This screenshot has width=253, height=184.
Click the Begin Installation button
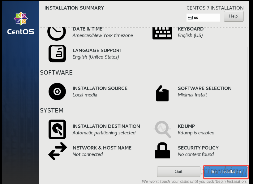tap(226, 172)
